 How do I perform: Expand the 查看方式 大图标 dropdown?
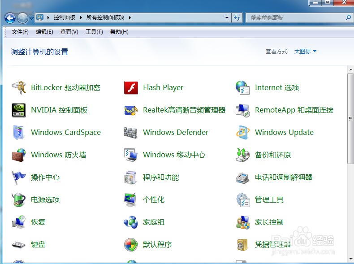305,52
